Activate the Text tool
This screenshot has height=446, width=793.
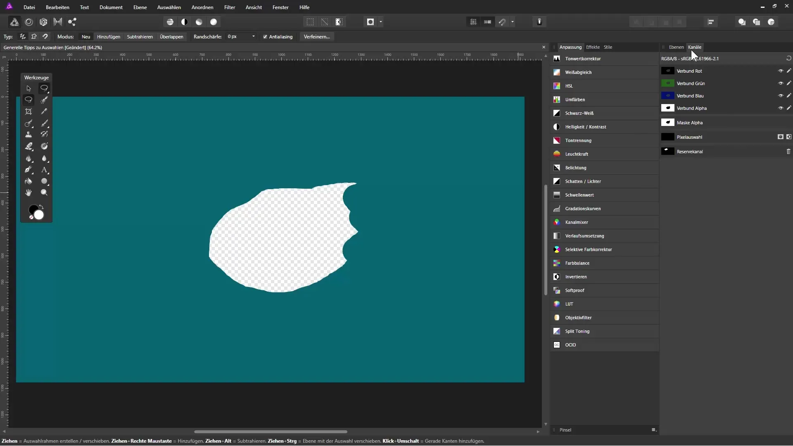44,170
